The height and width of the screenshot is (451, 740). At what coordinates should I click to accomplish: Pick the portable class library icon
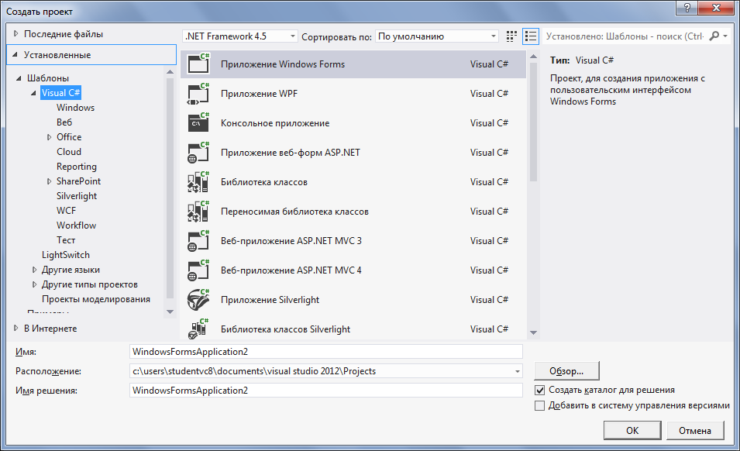[198, 212]
